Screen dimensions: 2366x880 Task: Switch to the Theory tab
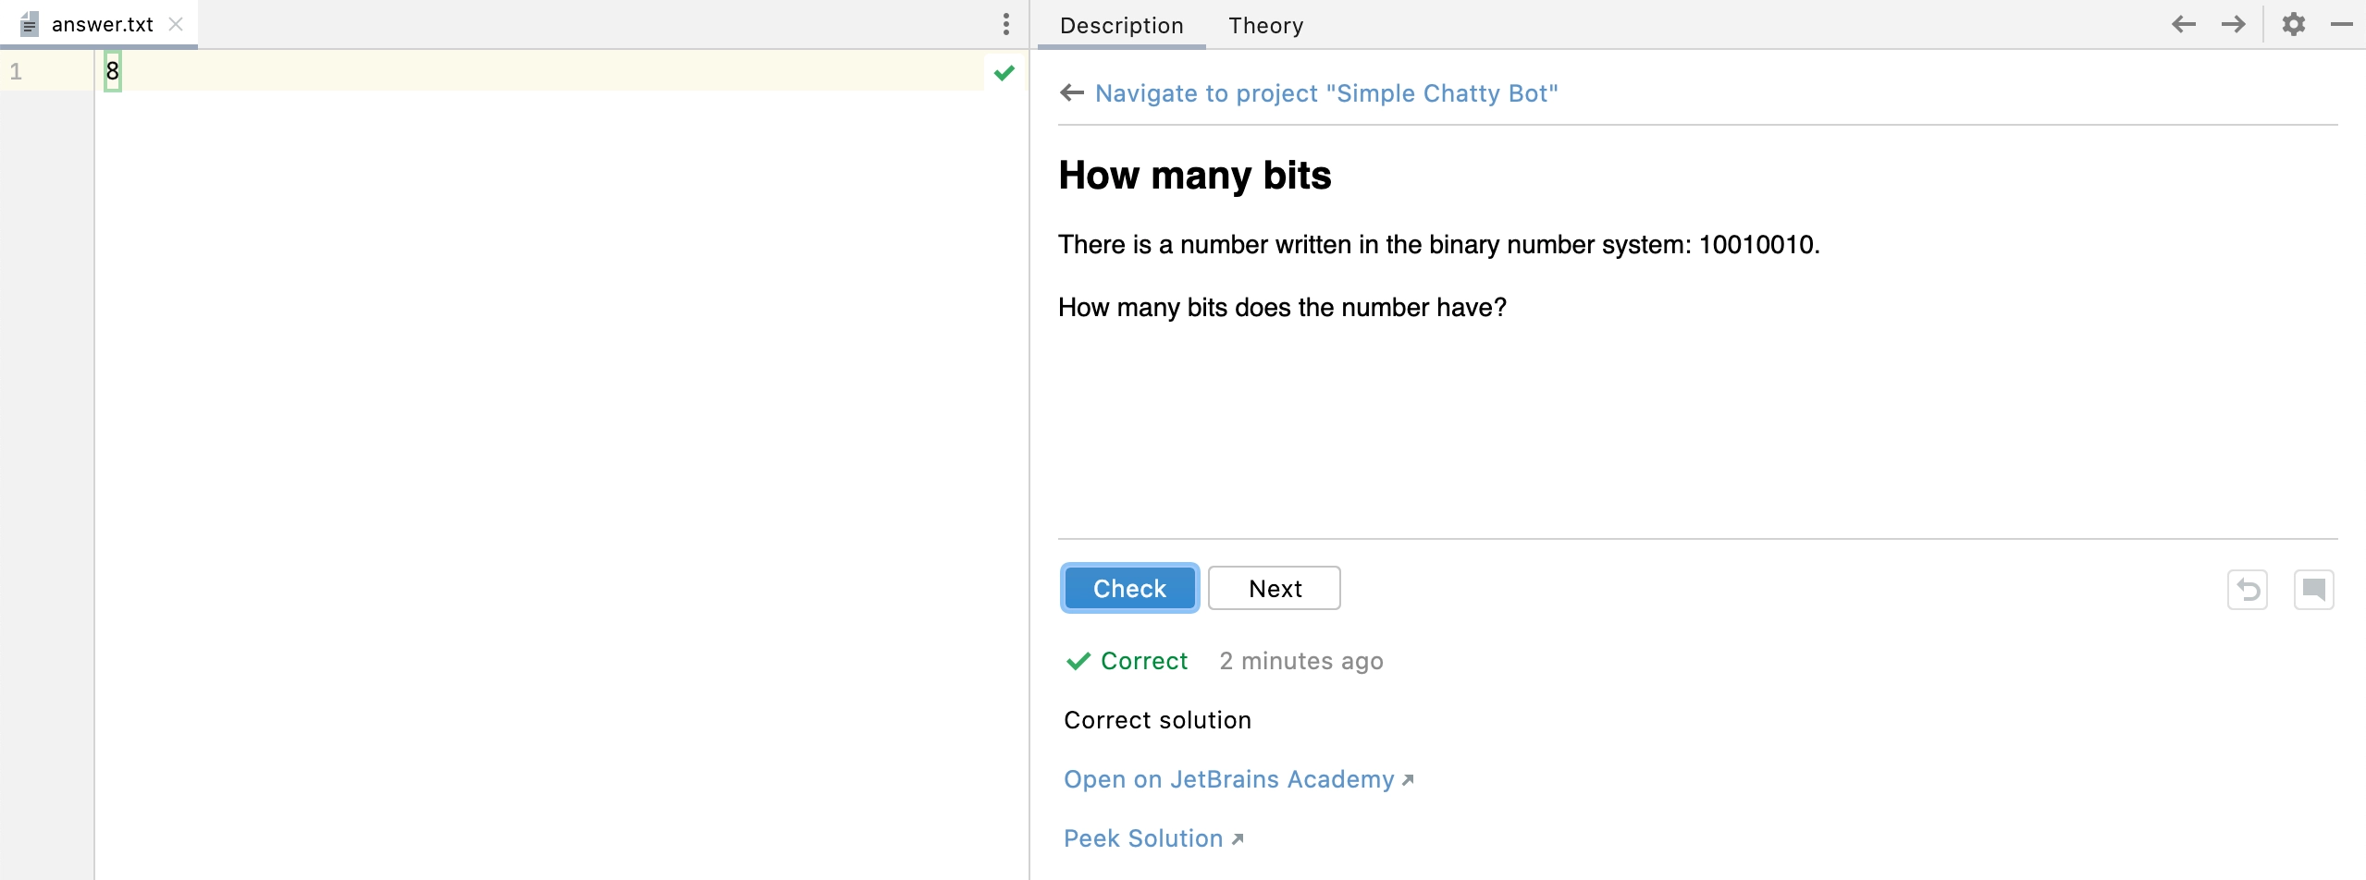pyautogui.click(x=1266, y=26)
